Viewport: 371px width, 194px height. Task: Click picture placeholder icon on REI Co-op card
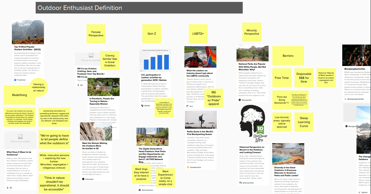tap(91, 55)
